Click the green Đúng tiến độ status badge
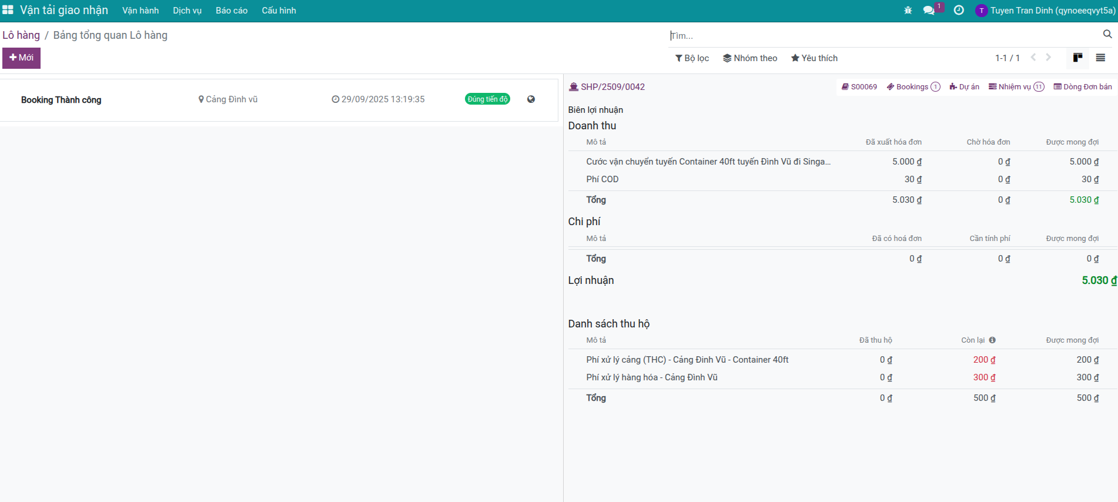Screen dimensions: 1118x502 [x=487, y=99]
